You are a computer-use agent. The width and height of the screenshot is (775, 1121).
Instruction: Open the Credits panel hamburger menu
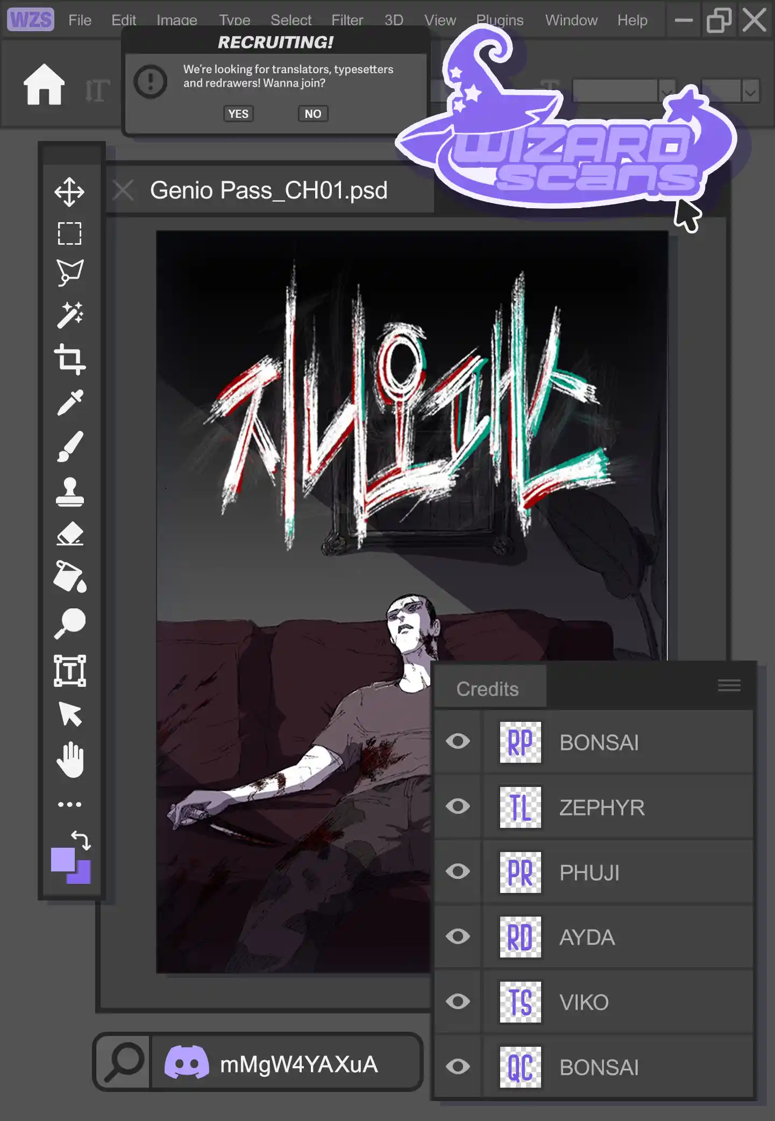click(729, 685)
